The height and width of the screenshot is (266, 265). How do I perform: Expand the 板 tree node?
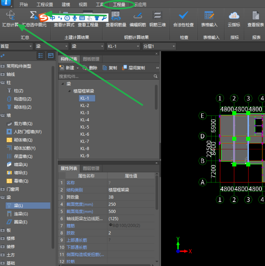2,230
